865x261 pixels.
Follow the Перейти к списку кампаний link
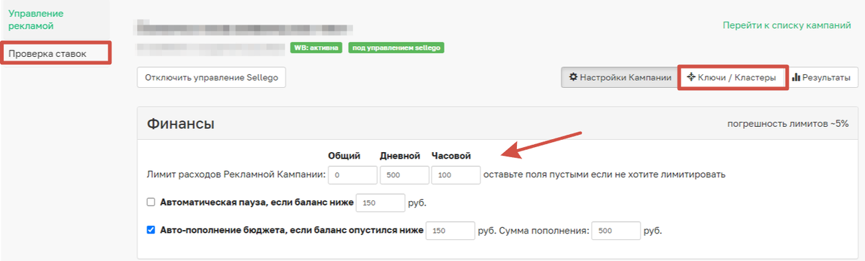pyautogui.click(x=787, y=25)
